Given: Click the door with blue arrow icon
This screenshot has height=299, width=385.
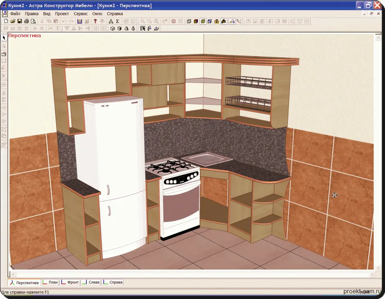Looking at the screenshot, I should (x=150, y=28).
